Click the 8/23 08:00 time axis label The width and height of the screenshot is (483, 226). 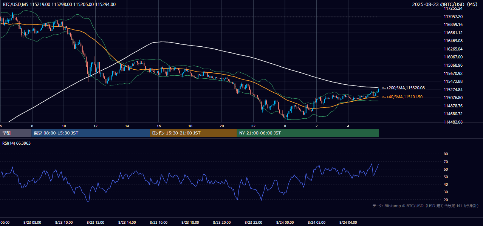click(x=32, y=222)
